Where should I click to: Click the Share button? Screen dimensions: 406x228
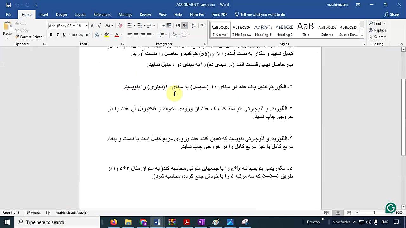pyautogui.click(x=392, y=15)
